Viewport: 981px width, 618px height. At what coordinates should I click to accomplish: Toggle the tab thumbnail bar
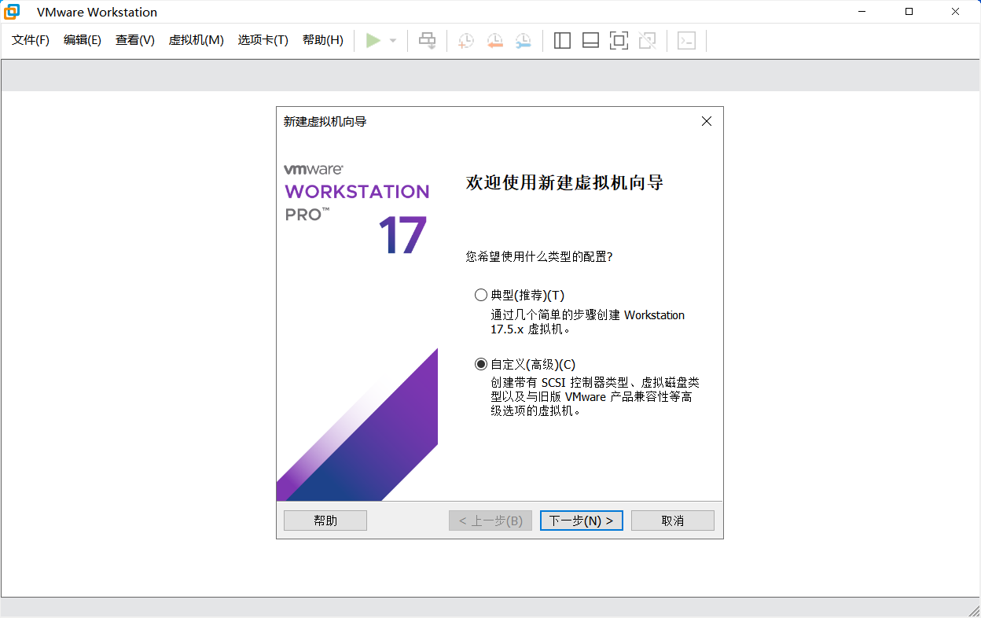coord(590,40)
